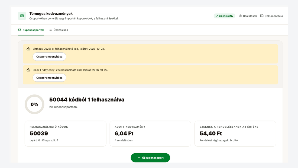Open the Dokumentáció link
Image resolution: width=298 pixels, height=168 pixels.
coord(271,16)
